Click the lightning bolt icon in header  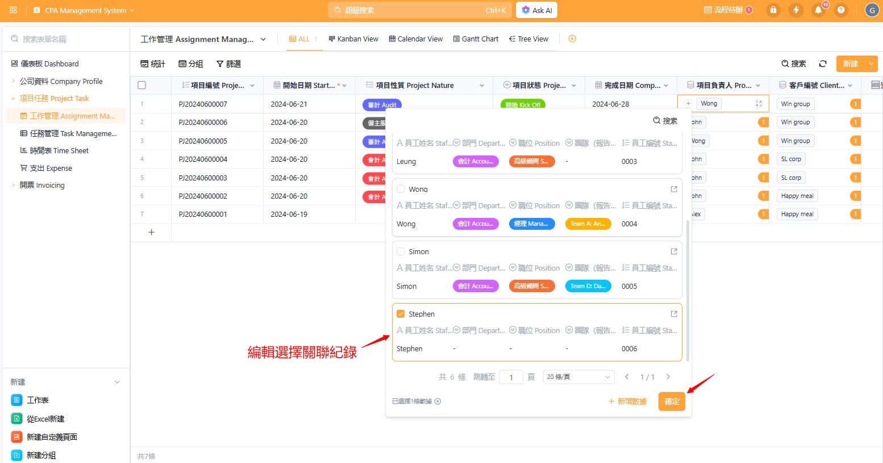(796, 10)
